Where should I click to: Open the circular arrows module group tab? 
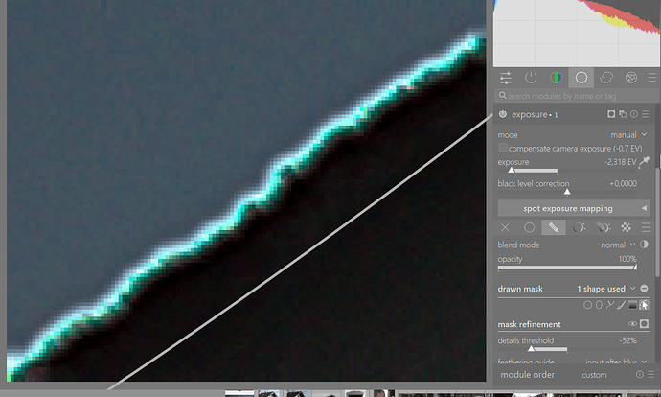(606, 78)
